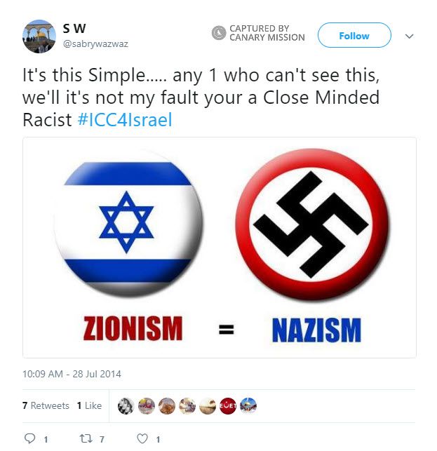Open the #ICC4Israel hashtag link
Image resolution: width=437 pixels, height=451 pixels.
pyautogui.click(x=125, y=119)
